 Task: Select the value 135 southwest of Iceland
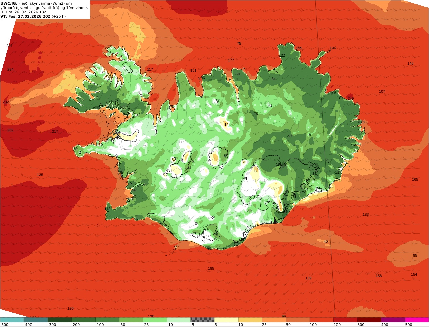click(x=40, y=175)
